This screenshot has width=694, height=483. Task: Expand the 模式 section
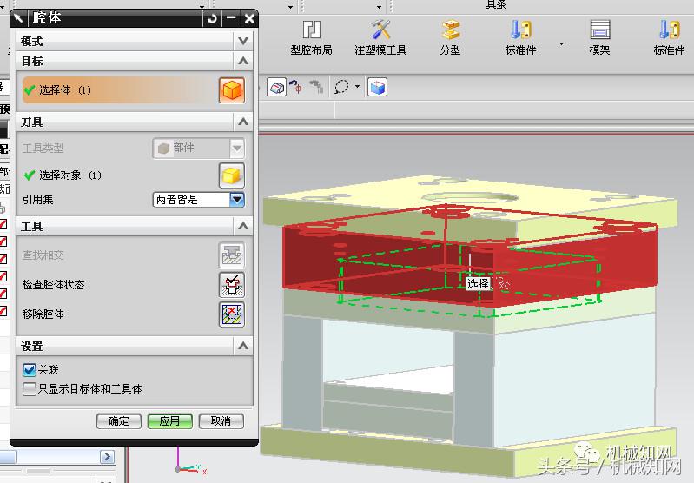point(243,41)
